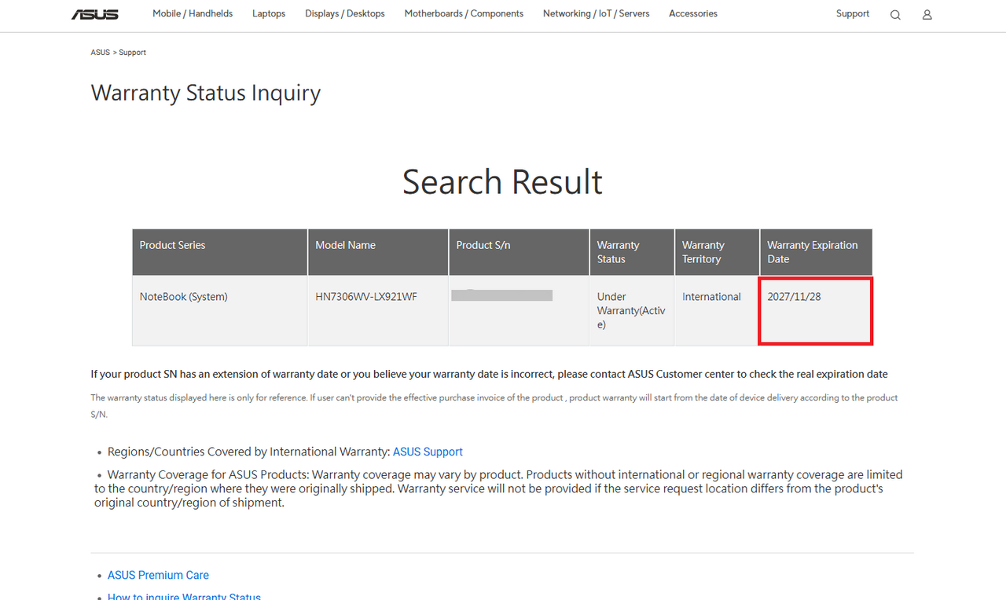1006x600 pixels.
Task: Click the Warranty Status Inquiry heading
Action: pyautogui.click(x=206, y=93)
